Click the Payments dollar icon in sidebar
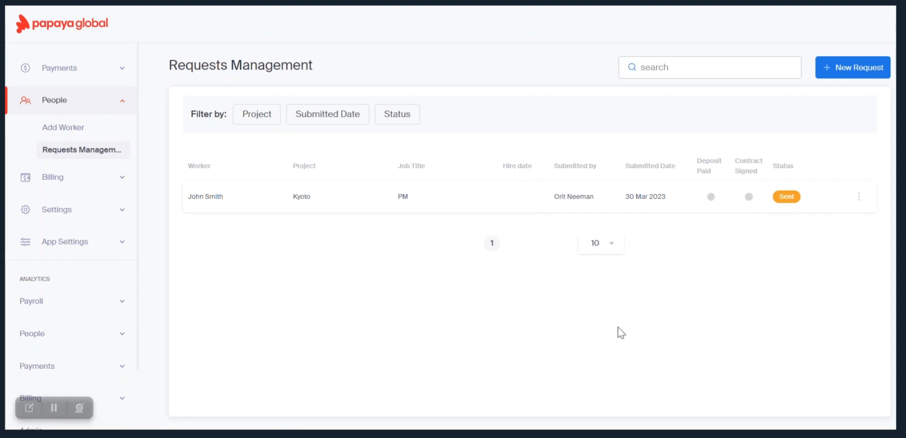 (25, 68)
